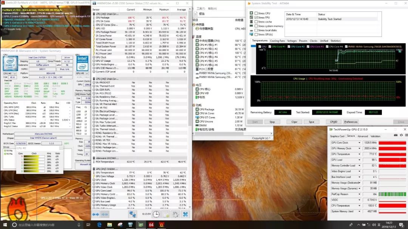The image size is (408, 229).
Task: Switch to the Cooling Fans tab
Action: tap(277, 41)
